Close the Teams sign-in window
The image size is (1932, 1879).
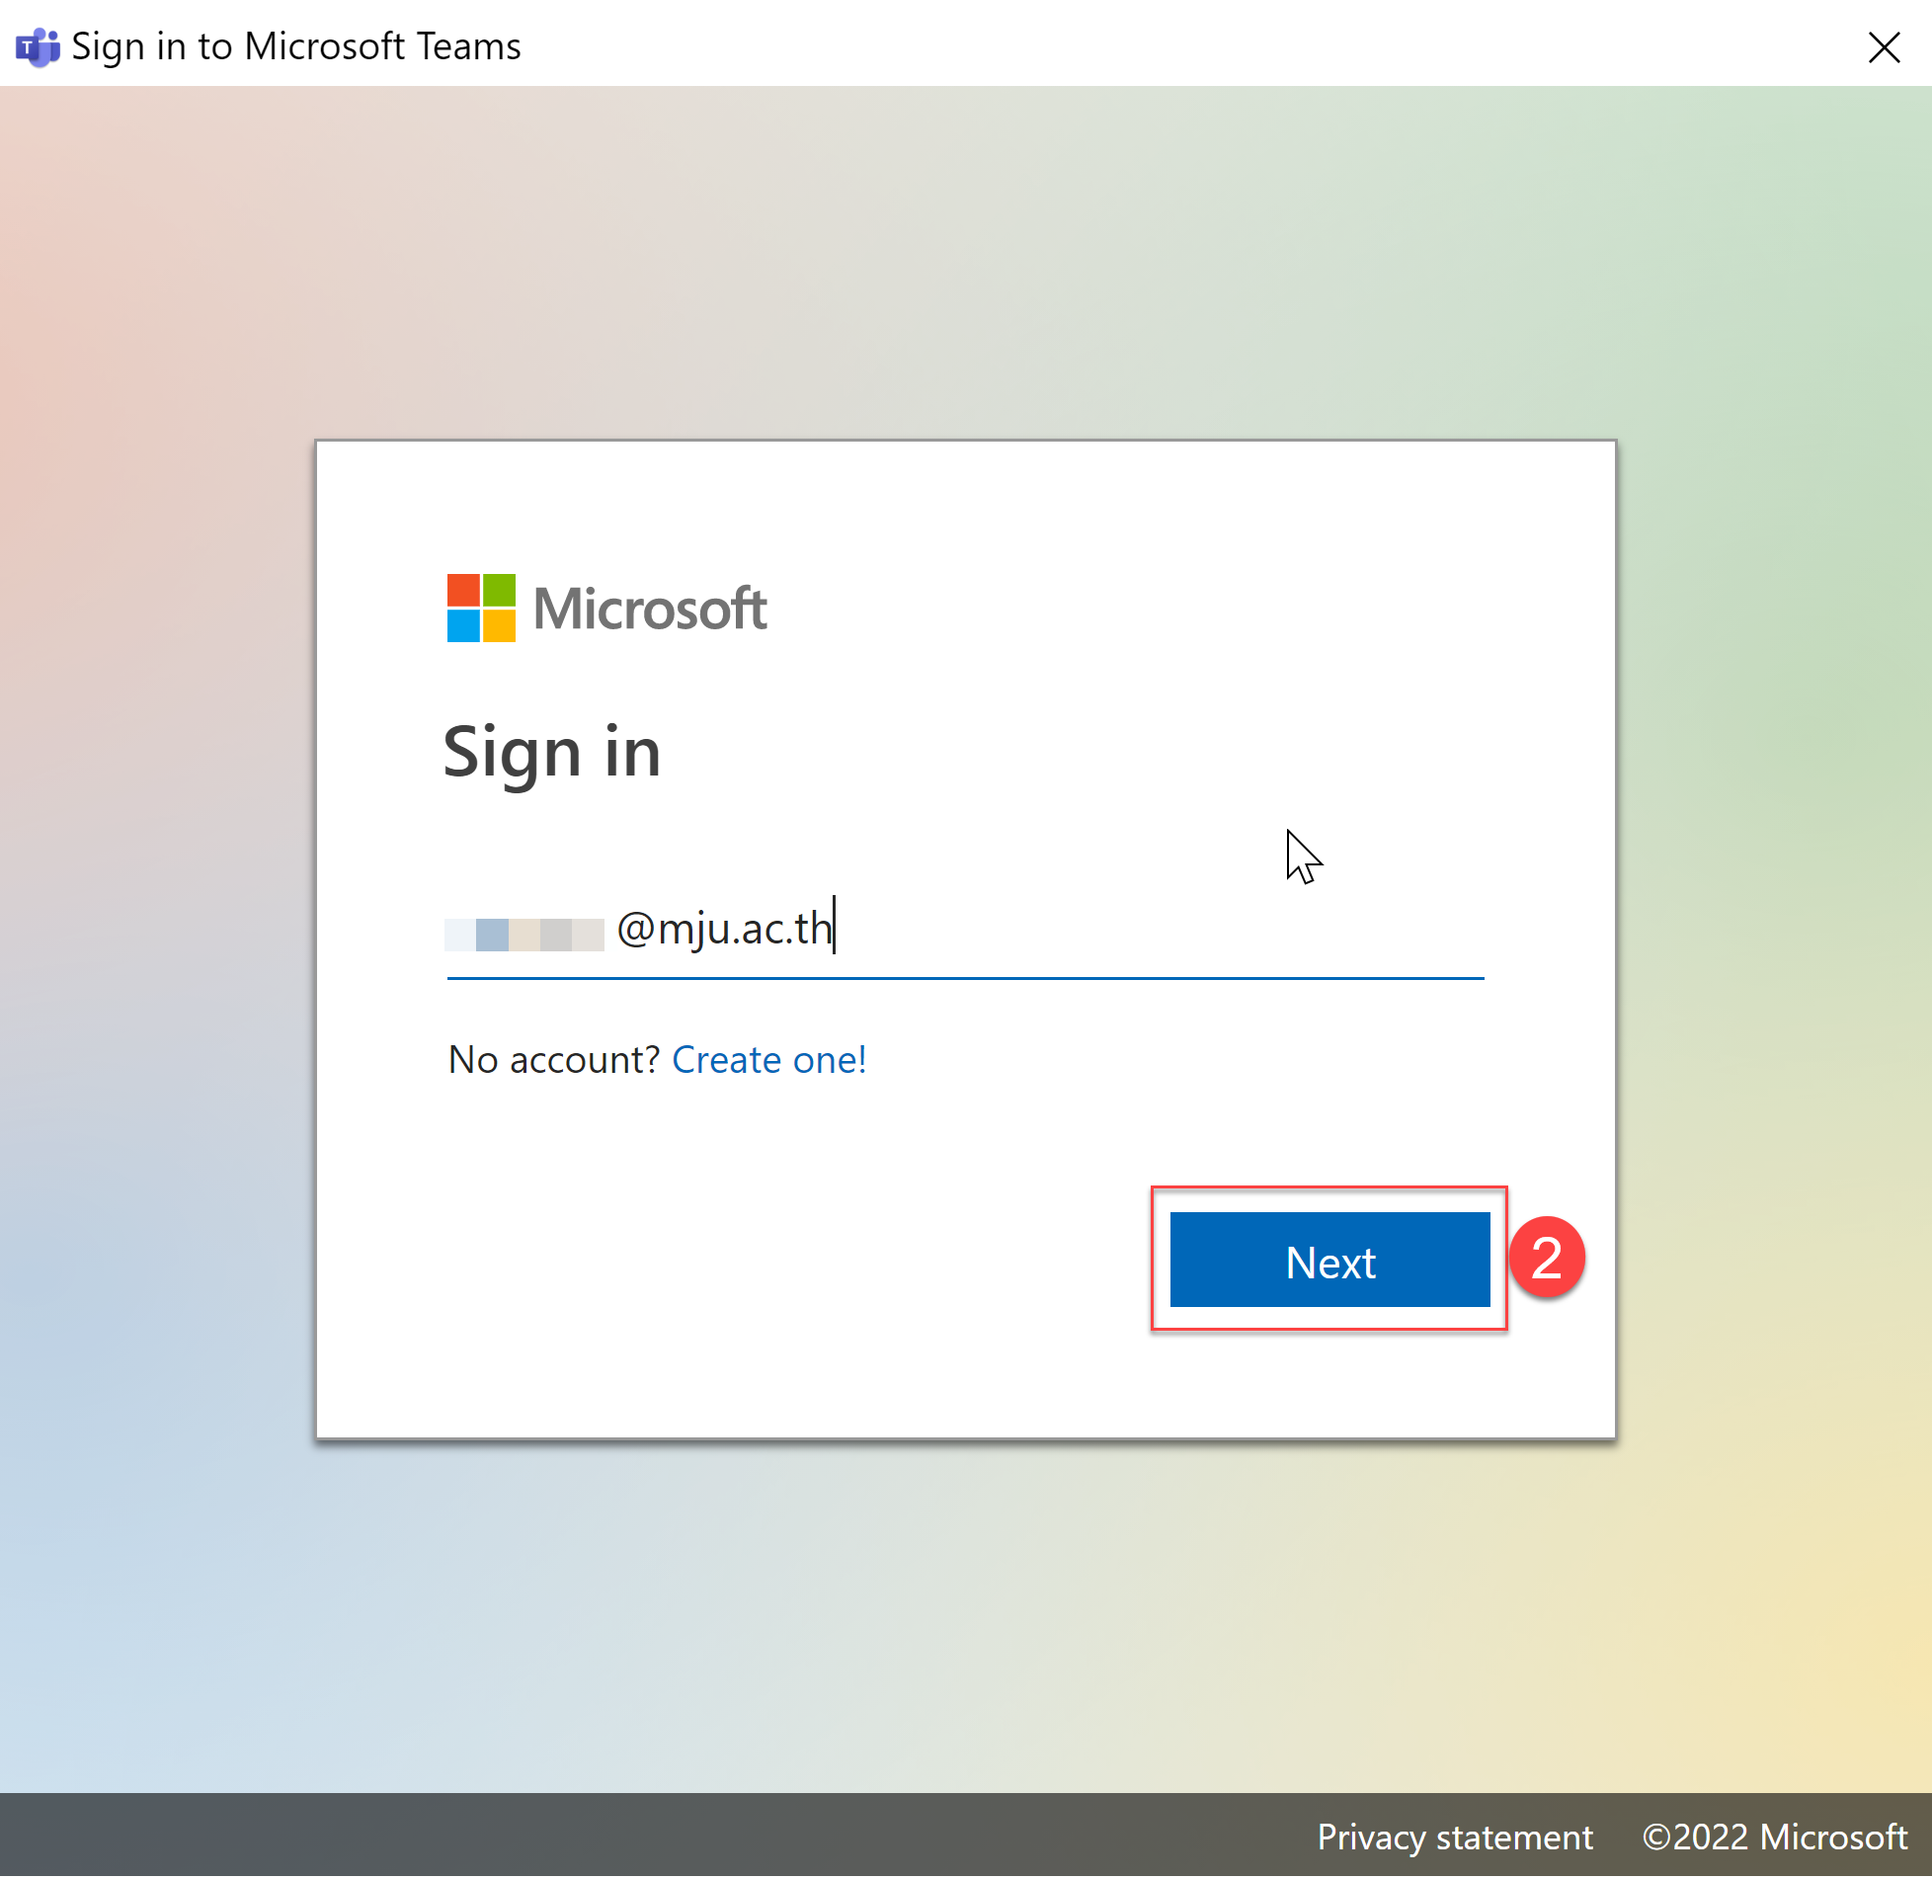1884,46
